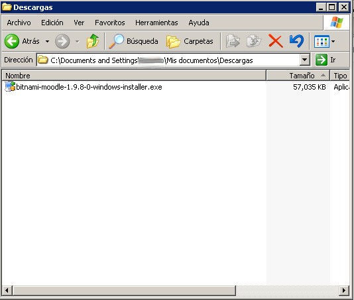
Task: Undo with the blue arrow icon
Action: click(x=296, y=41)
